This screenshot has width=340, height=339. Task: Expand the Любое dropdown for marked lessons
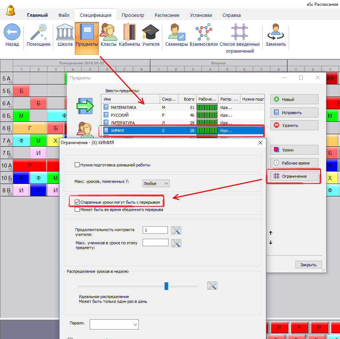point(156,183)
